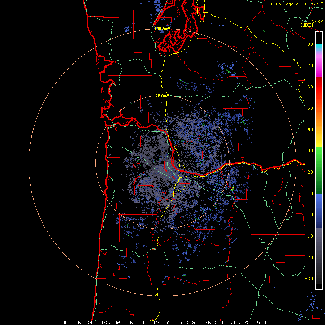The width and height of the screenshot is (325, 325).
Task: Click the "100 NMI" range ring label
Action: 162,29
